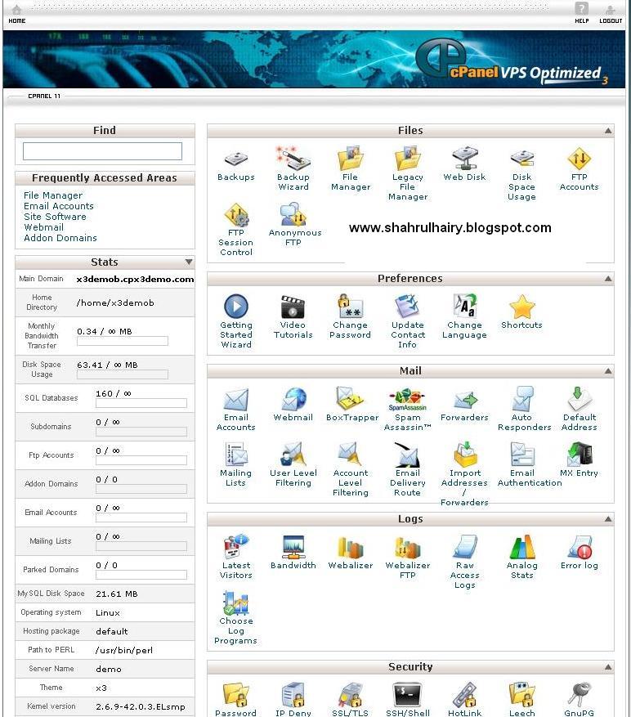Image resolution: width=631 pixels, height=717 pixels.
Task: Select main domain x3demob.cpx3demo.com text
Action: (x=136, y=280)
